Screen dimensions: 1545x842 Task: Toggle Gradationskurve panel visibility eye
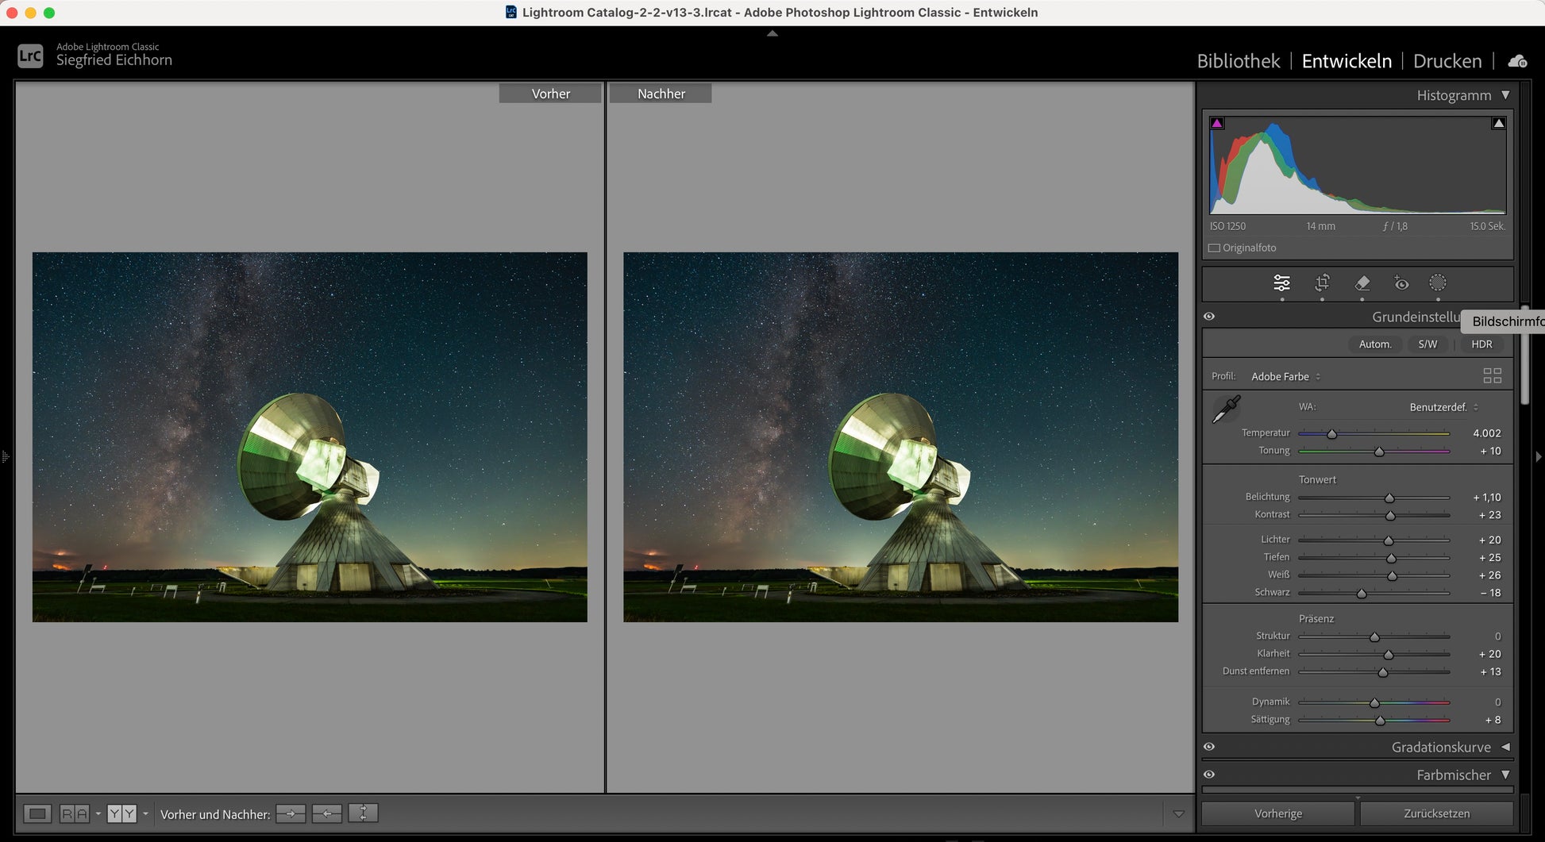(x=1209, y=747)
